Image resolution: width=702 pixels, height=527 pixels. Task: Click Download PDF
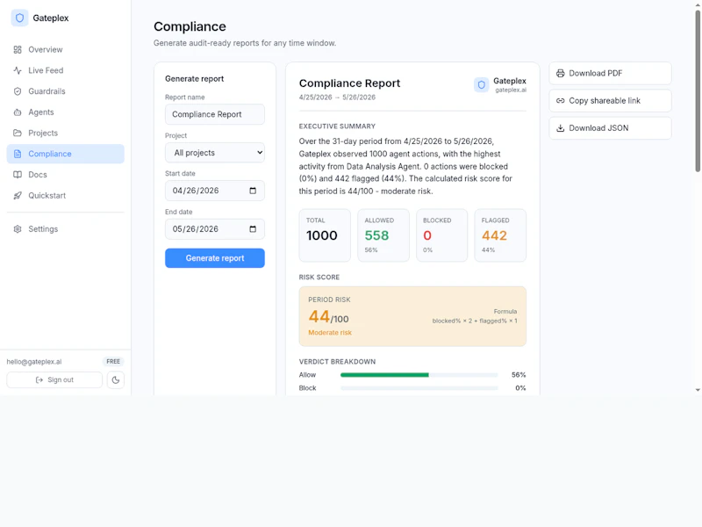tap(610, 73)
